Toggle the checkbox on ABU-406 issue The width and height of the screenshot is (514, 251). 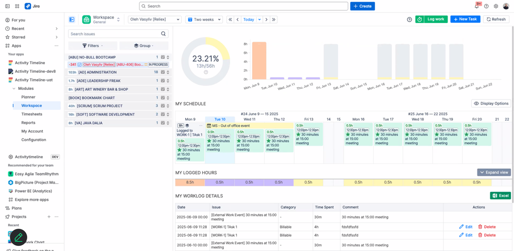click(x=79, y=65)
